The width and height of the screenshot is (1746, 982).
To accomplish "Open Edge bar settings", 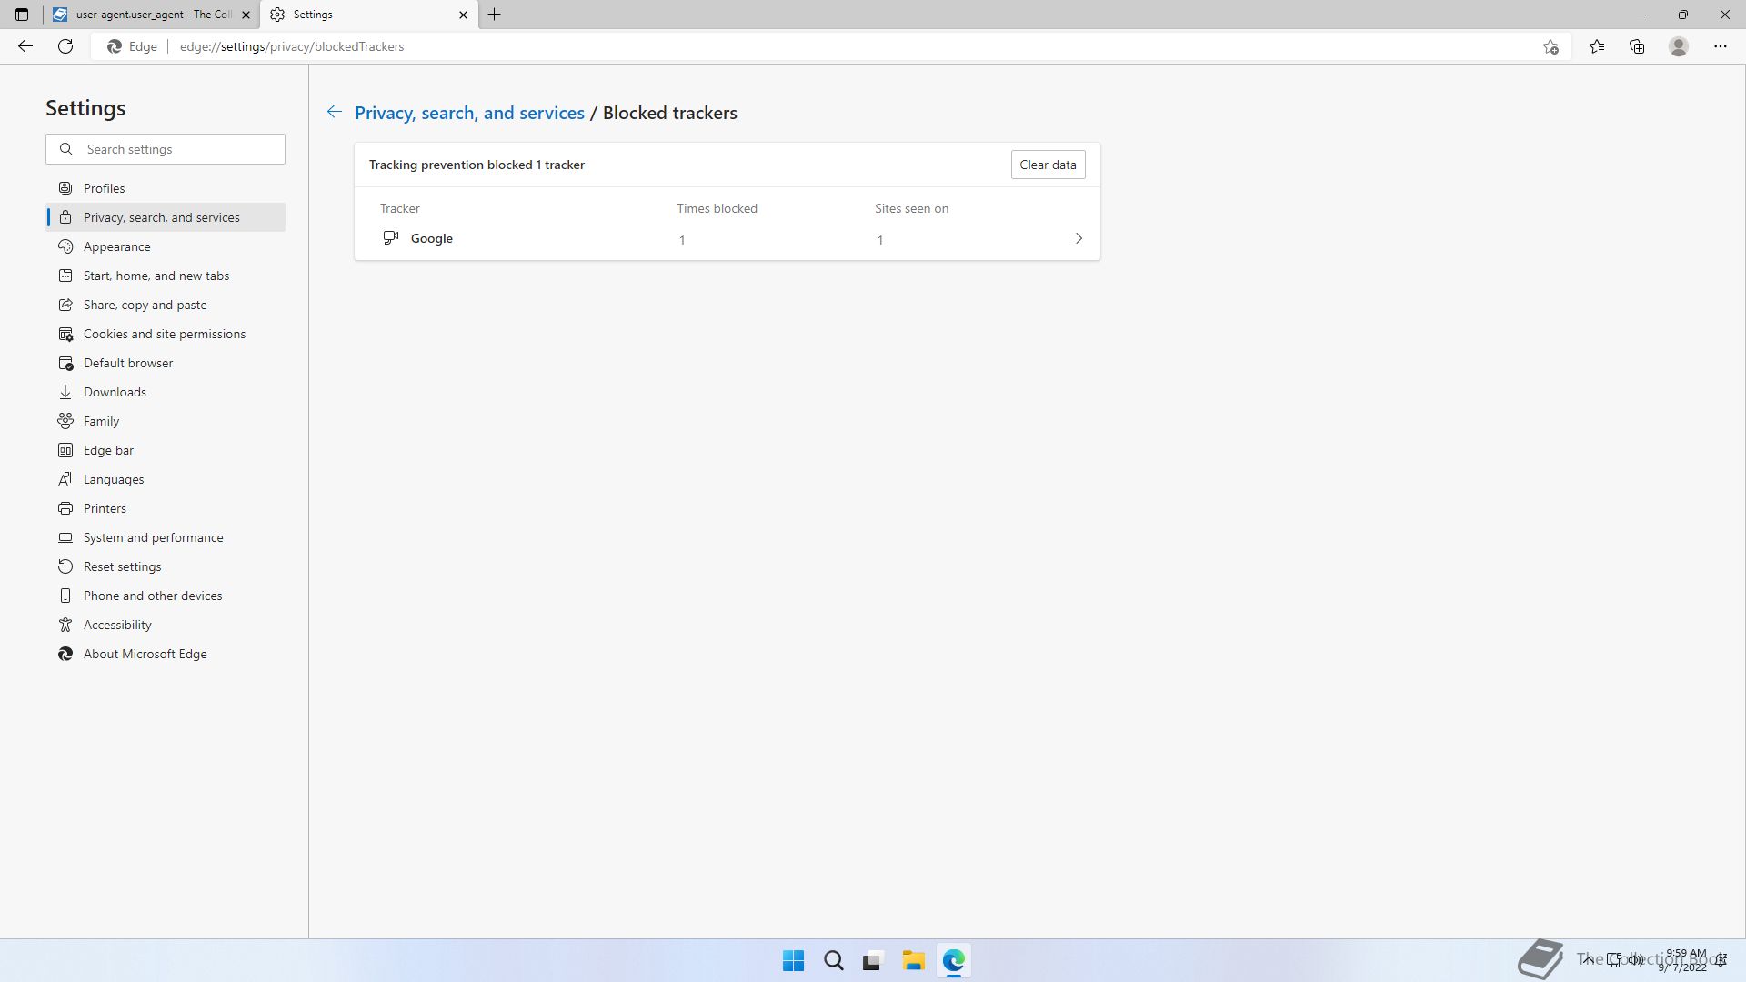I will (166, 450).
